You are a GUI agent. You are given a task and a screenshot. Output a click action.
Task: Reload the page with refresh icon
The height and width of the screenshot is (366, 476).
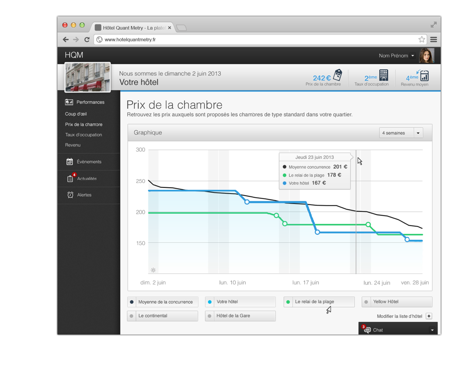coord(87,39)
